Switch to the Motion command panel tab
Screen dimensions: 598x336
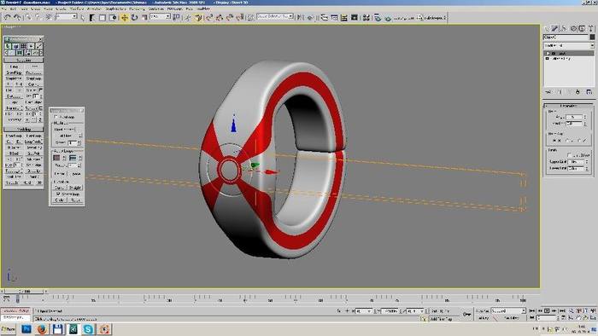pyautogui.click(x=573, y=28)
